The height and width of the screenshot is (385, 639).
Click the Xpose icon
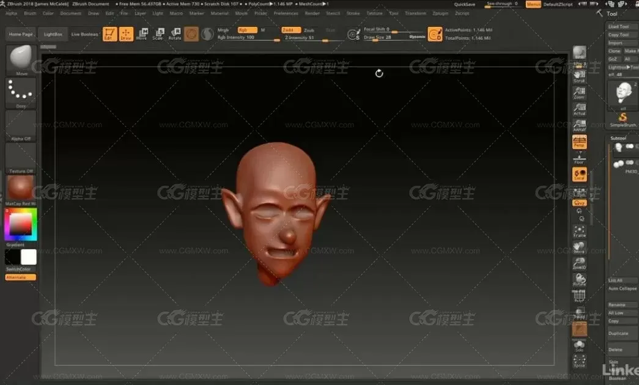(579, 362)
